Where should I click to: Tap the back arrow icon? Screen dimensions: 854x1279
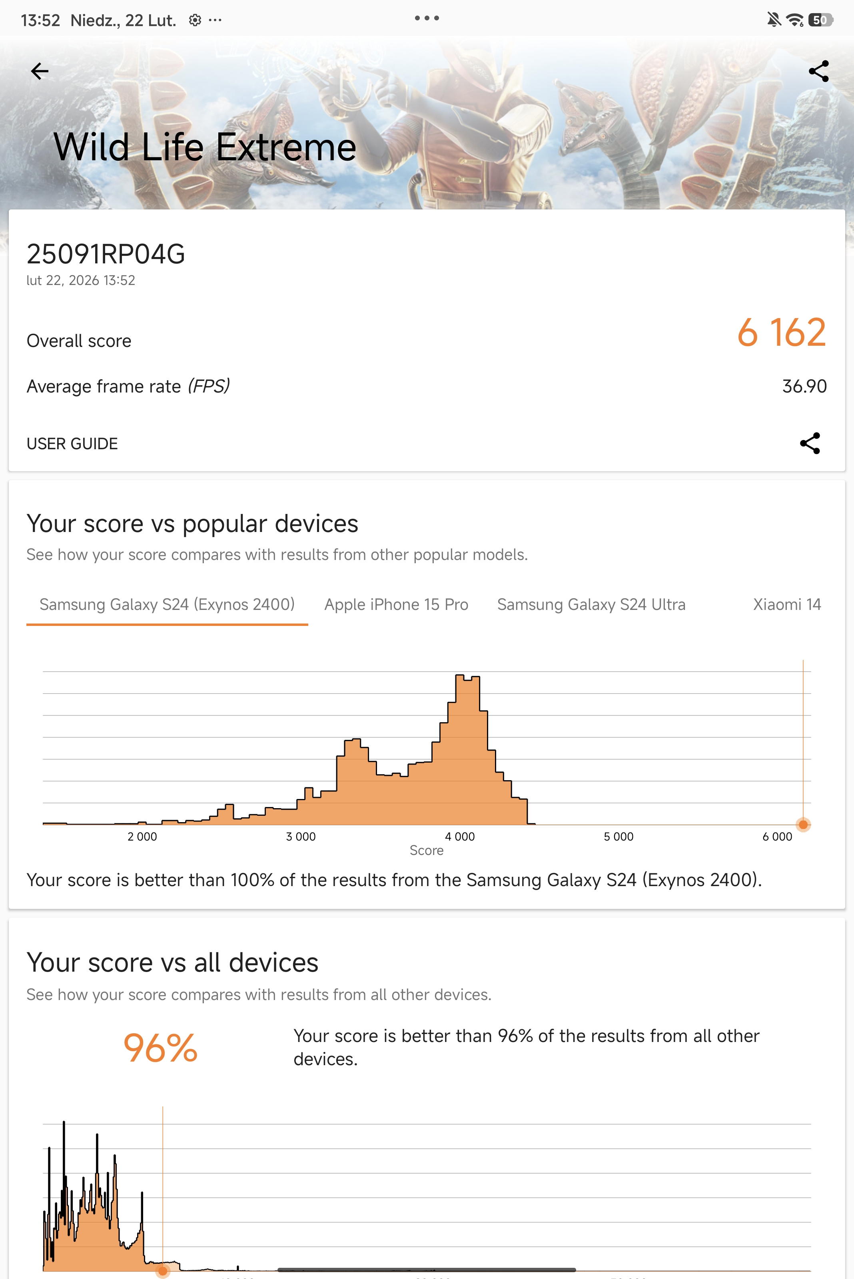[x=40, y=71]
